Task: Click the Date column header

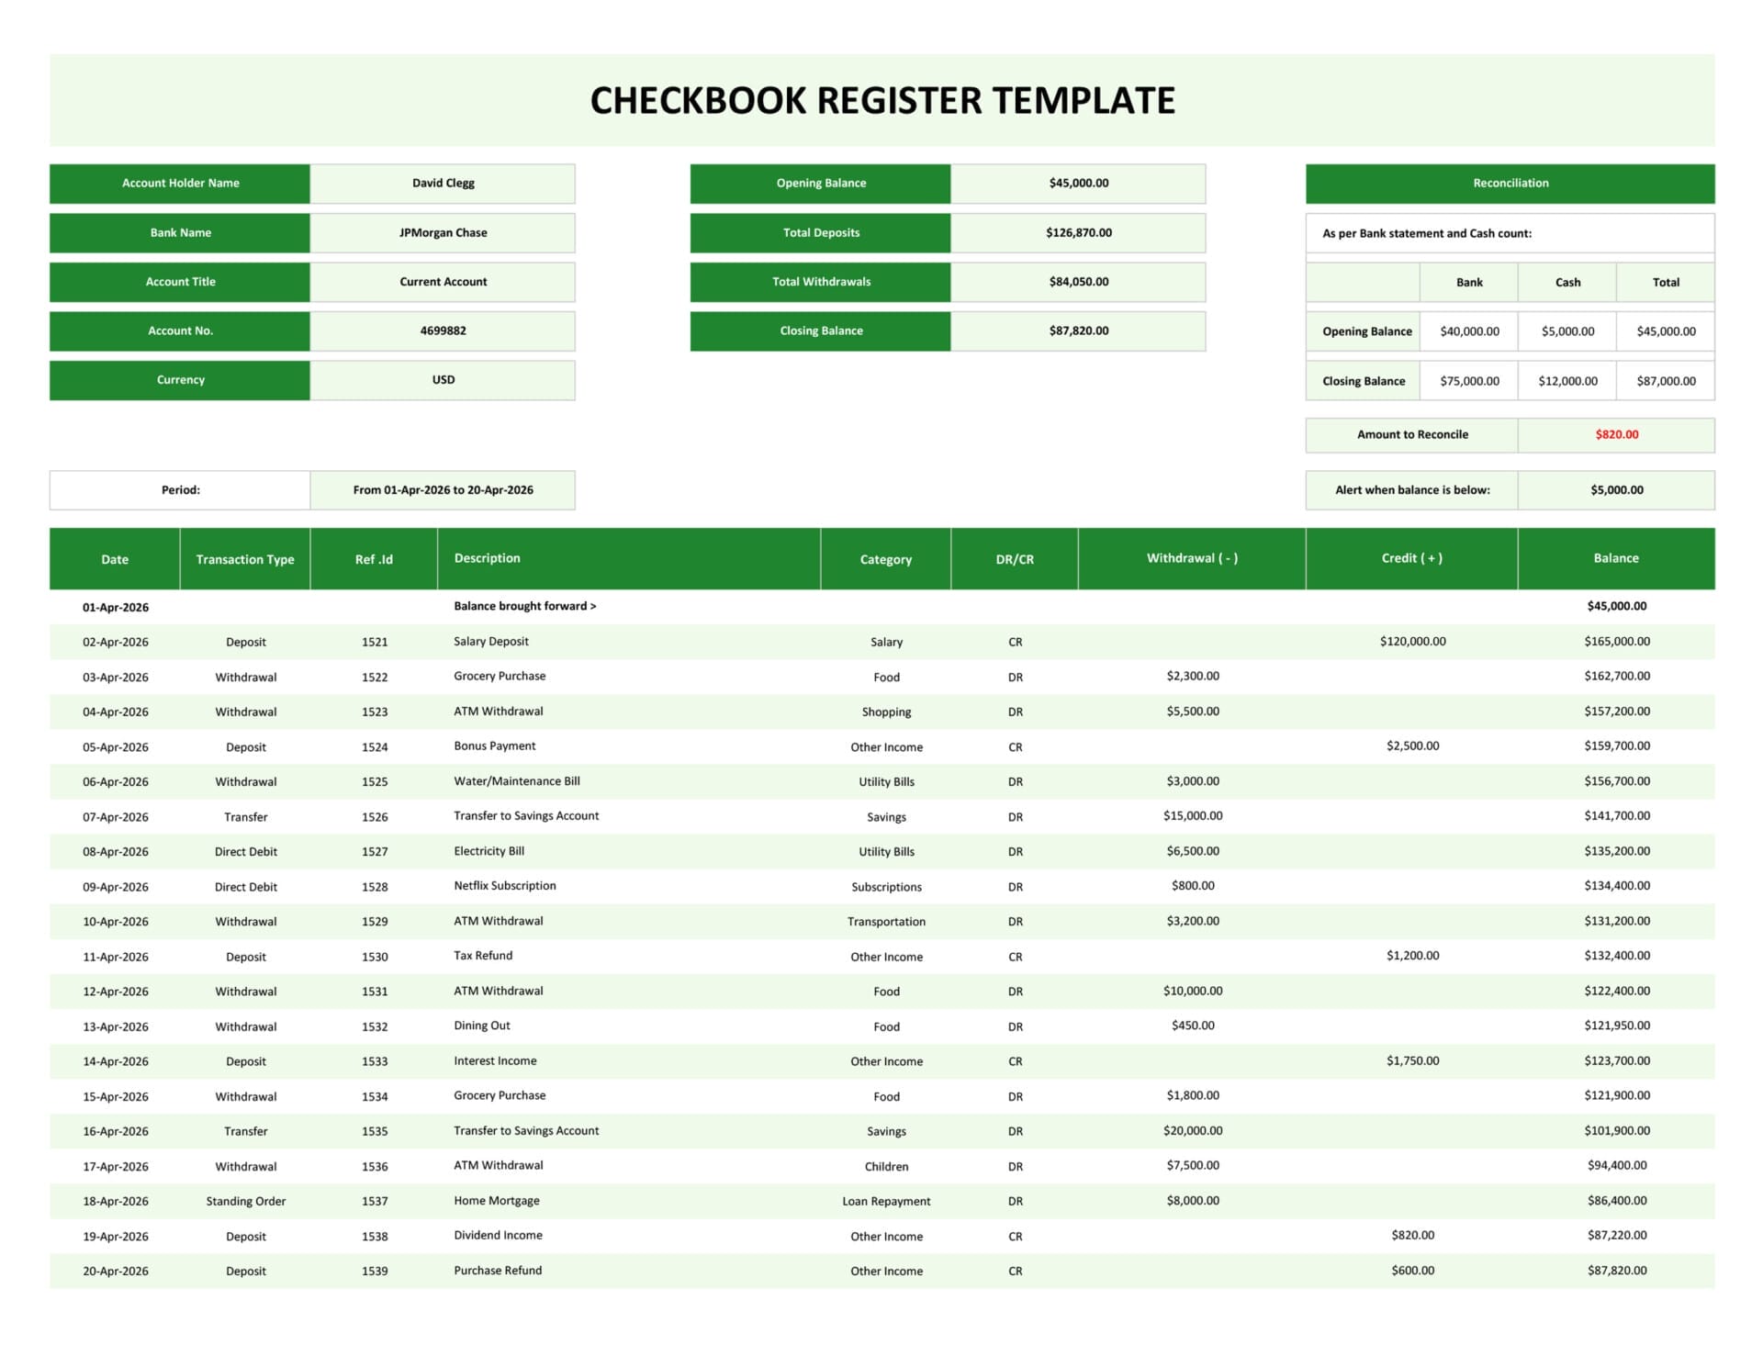Action: point(114,558)
